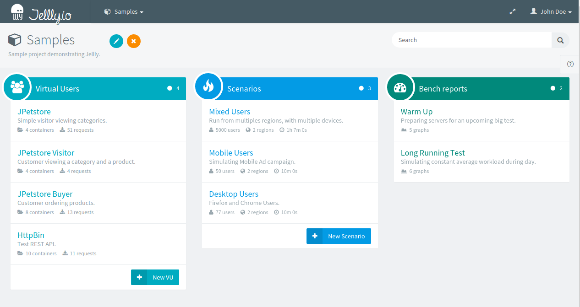Open the Mobile Users scenario
Viewport: 580px width, 307px height.
click(x=231, y=153)
